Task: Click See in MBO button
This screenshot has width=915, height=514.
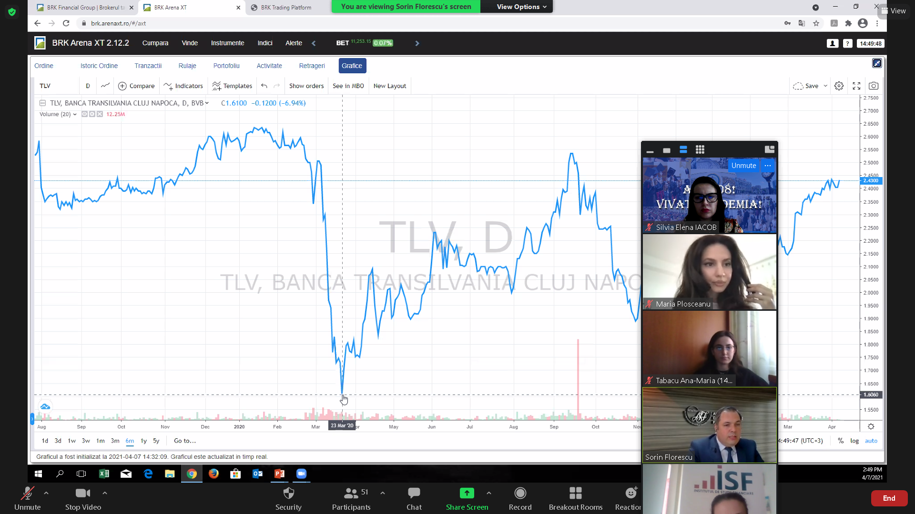Action: click(x=348, y=86)
